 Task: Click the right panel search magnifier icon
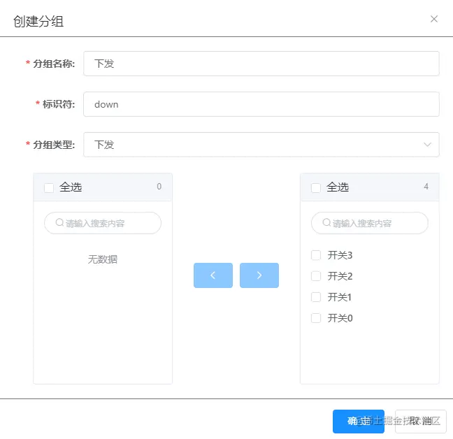pos(326,222)
